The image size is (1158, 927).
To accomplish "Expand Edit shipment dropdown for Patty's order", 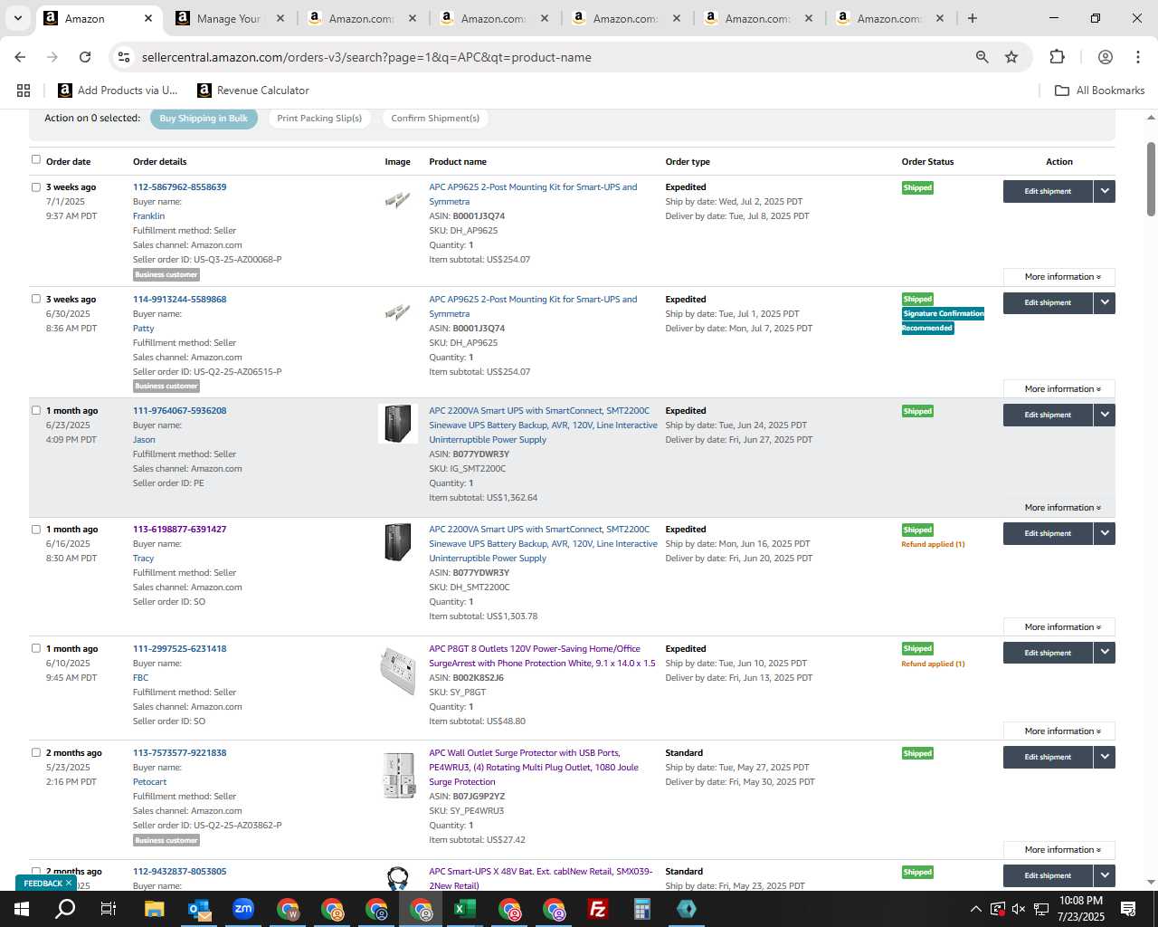I will pyautogui.click(x=1105, y=302).
